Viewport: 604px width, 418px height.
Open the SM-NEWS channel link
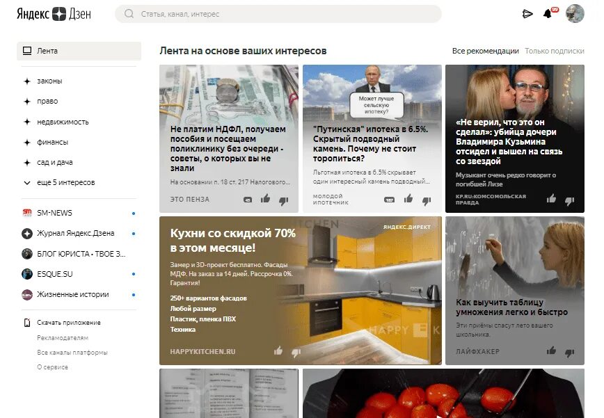54,213
